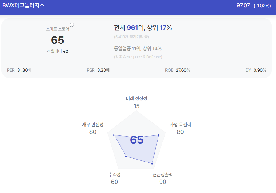Click the radar point for 사업 독점력
The width and height of the screenshot is (276, 193).
159,135
